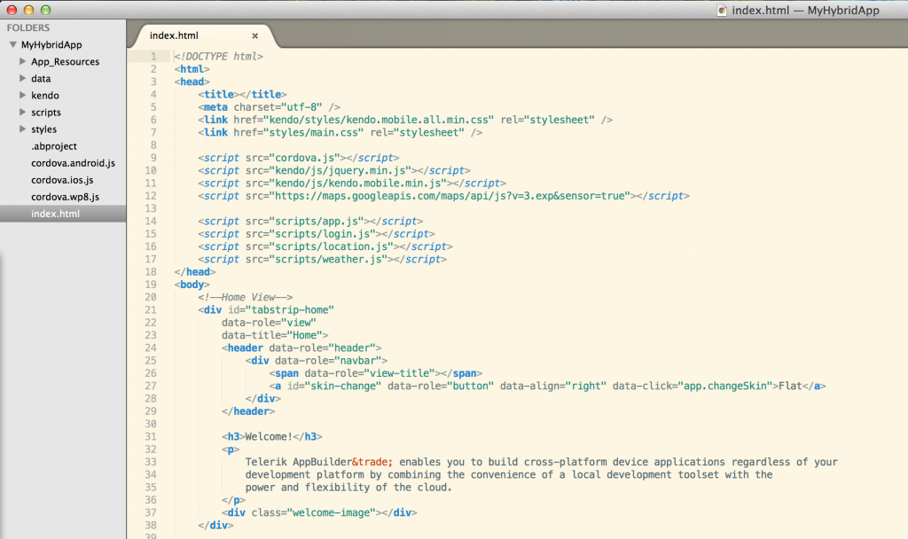Click the red close window button

click(x=12, y=10)
